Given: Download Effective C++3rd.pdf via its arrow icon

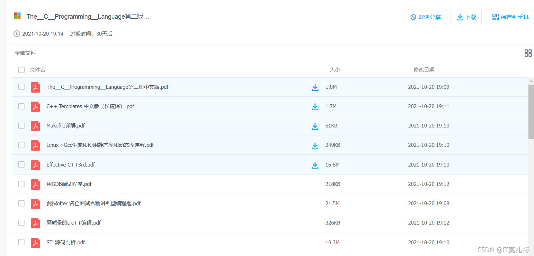Looking at the screenshot, I should click(315, 165).
